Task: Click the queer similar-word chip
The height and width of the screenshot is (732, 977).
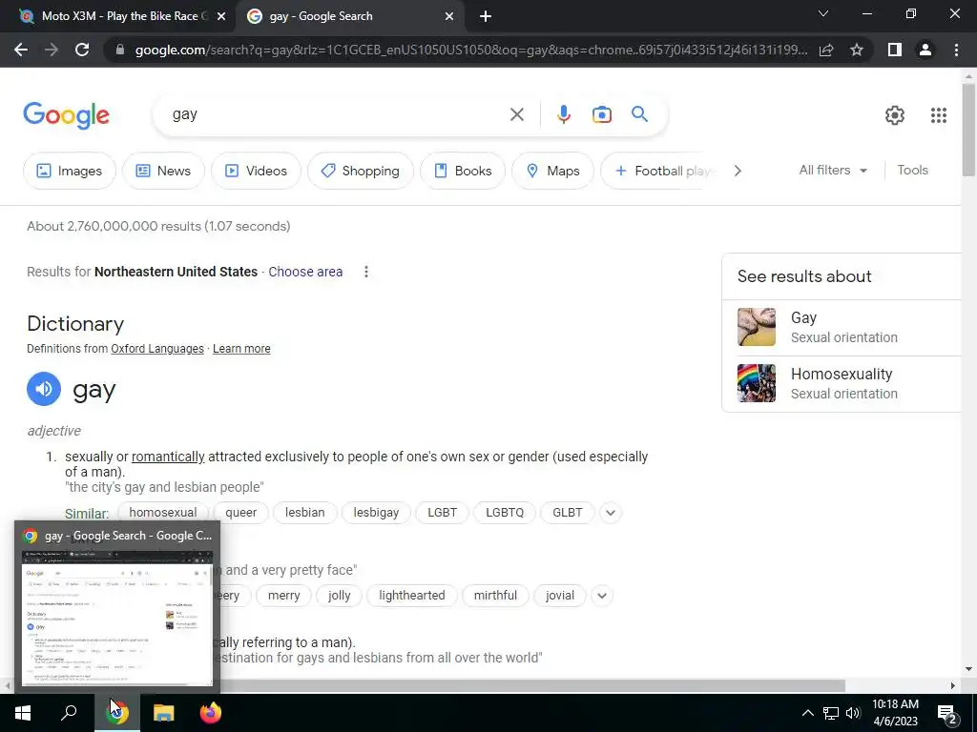Action: (x=240, y=513)
